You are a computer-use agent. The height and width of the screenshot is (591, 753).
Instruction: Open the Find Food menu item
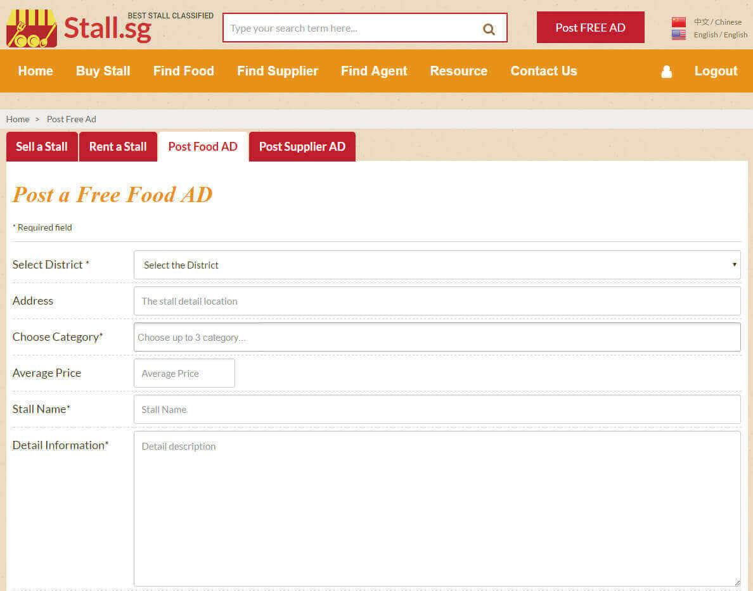(184, 71)
